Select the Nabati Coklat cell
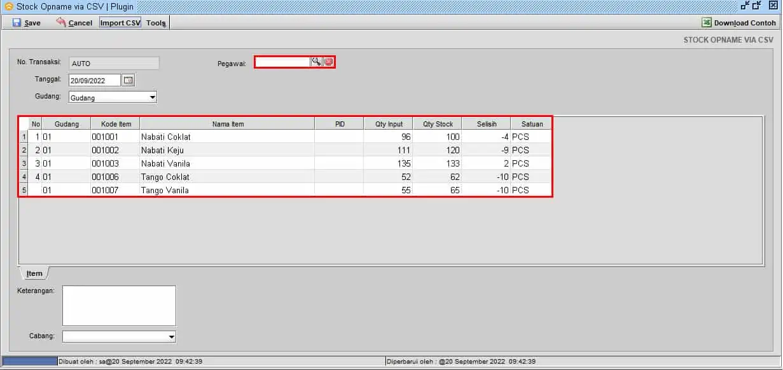The width and height of the screenshot is (783, 370). pyautogui.click(x=228, y=137)
